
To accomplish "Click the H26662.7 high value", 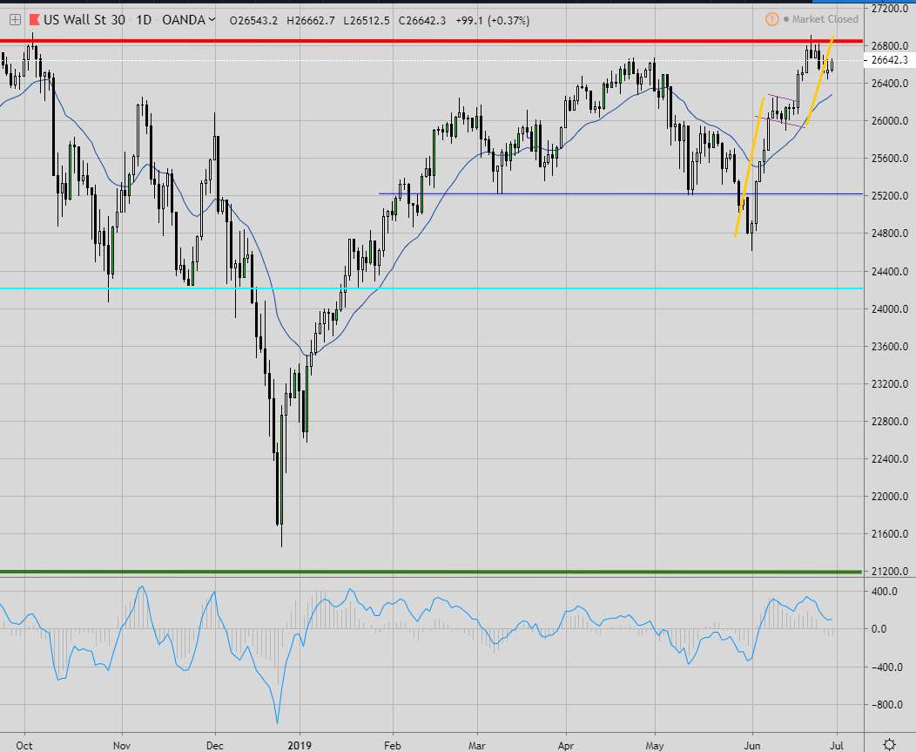I will 311,20.
